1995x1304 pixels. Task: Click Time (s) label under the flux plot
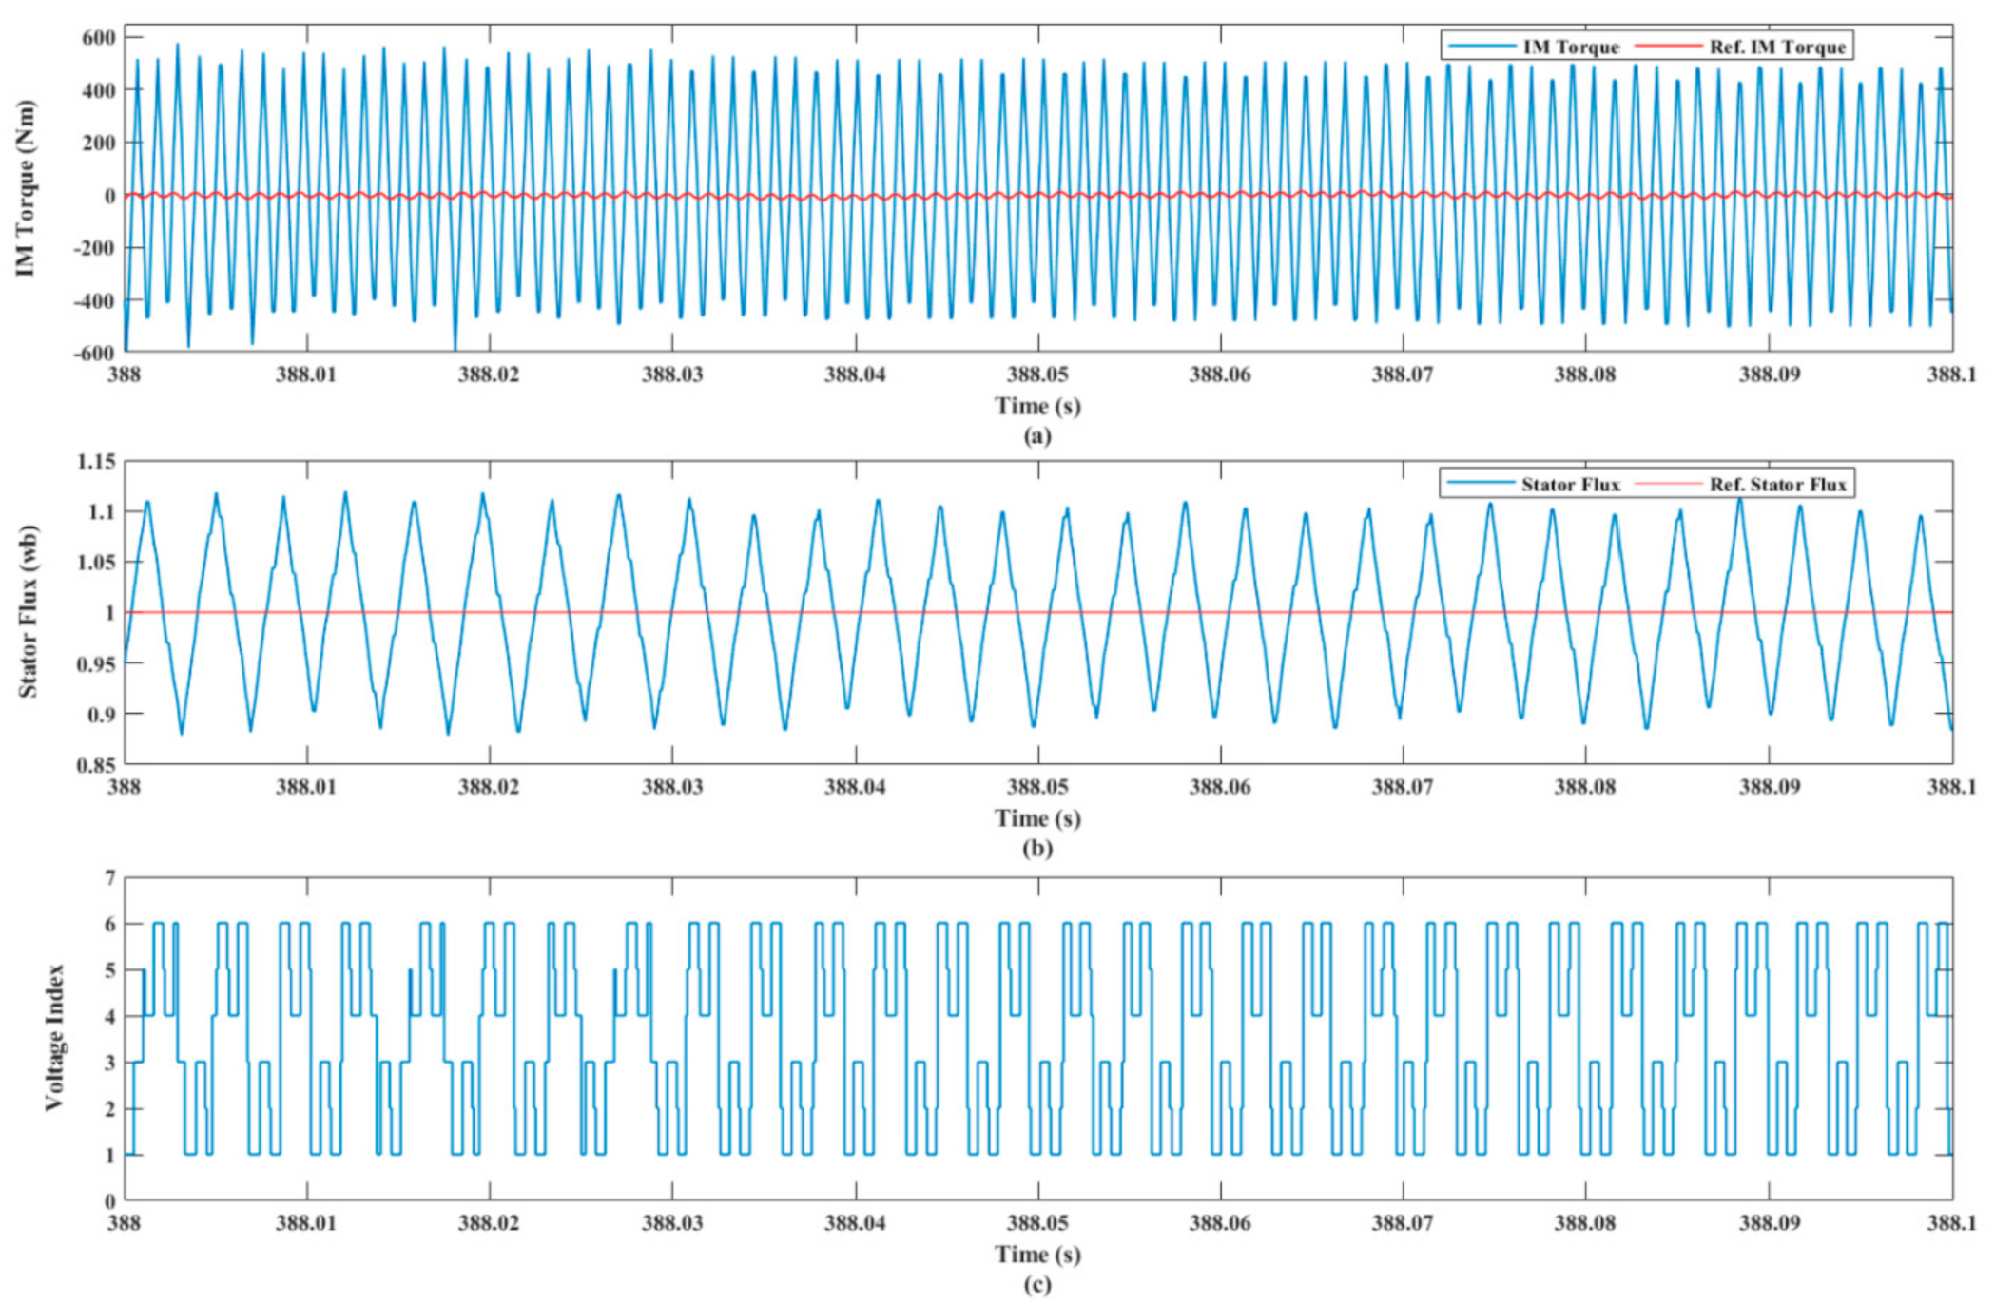pos(1037,818)
